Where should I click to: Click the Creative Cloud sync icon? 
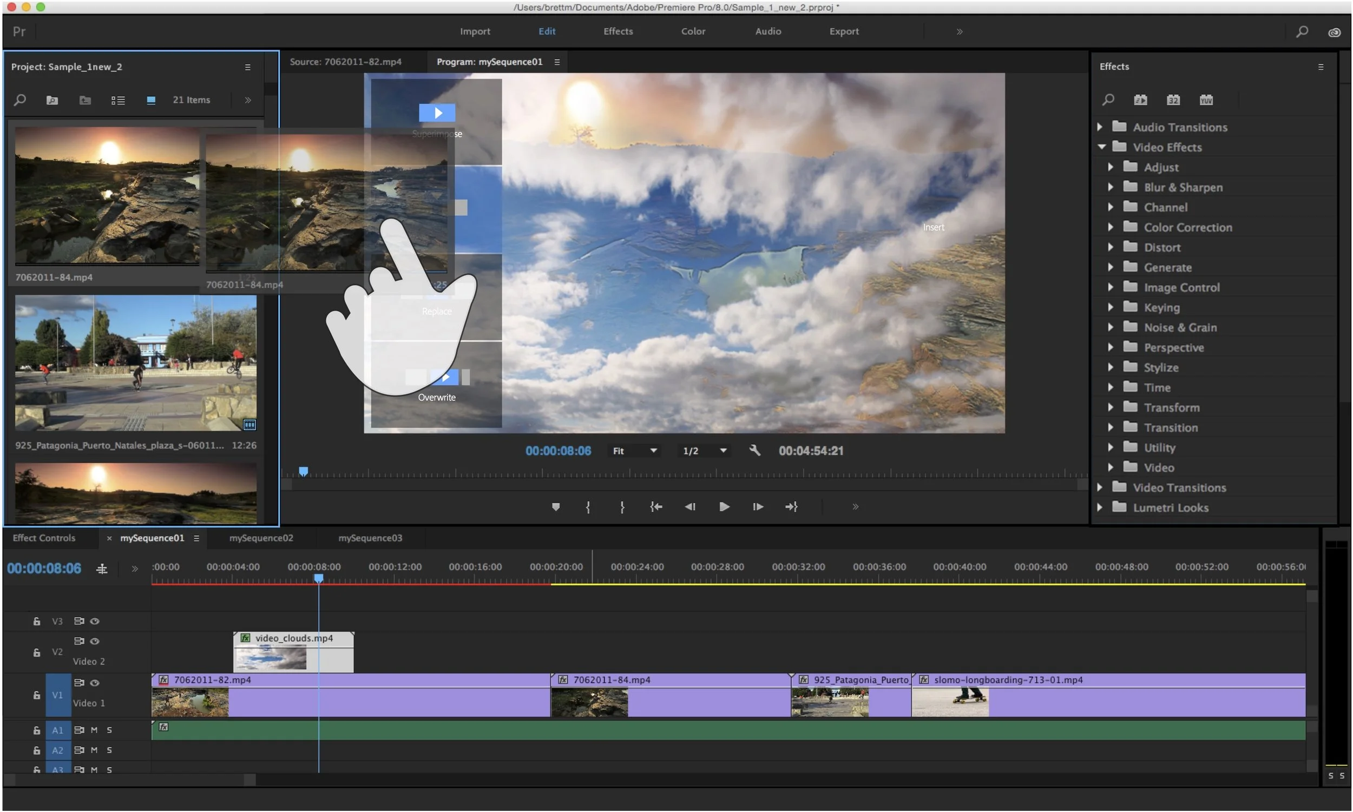click(1334, 32)
